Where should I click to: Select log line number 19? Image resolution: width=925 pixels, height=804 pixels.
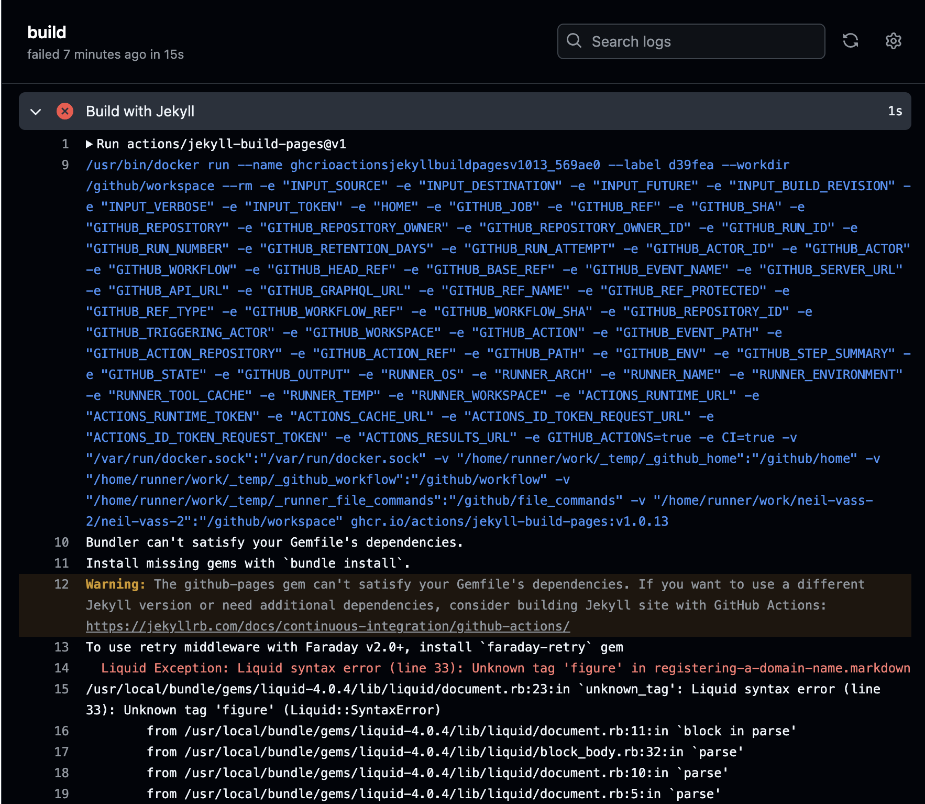(62, 794)
